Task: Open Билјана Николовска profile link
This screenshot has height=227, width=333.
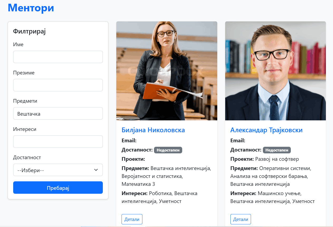Action: tap(153, 130)
